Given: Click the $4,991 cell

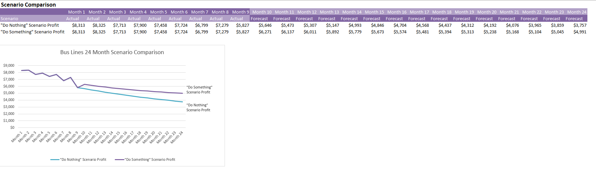Looking at the screenshot, I should pyautogui.click(x=580, y=32).
